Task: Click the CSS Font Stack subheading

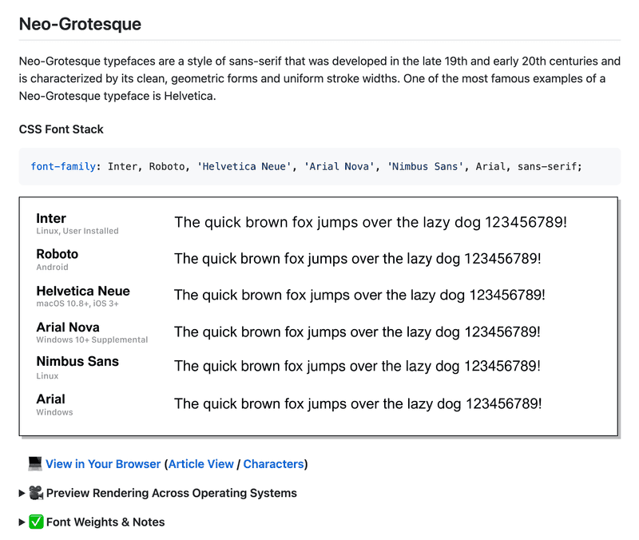Action: (x=62, y=129)
